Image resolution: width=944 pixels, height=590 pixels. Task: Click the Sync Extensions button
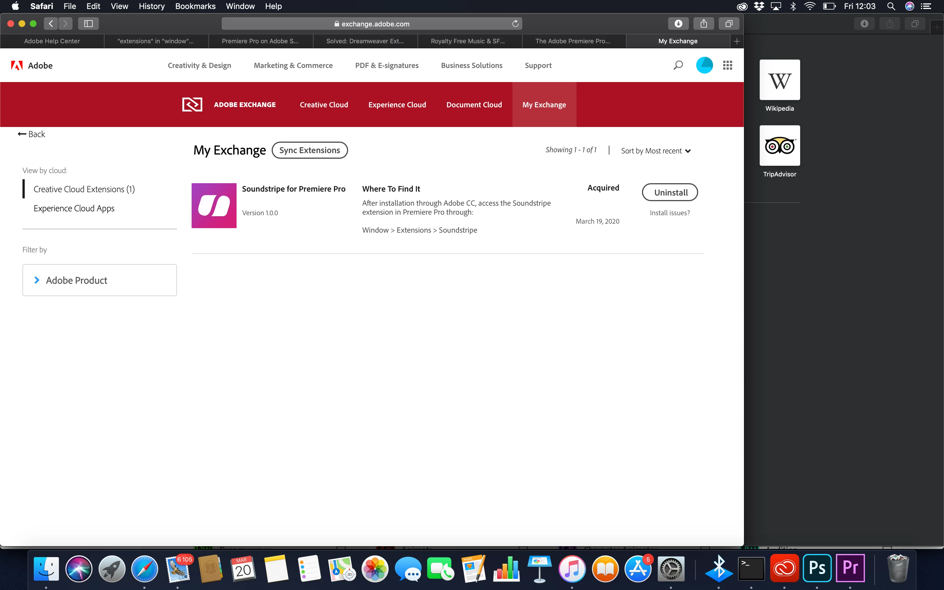click(309, 150)
